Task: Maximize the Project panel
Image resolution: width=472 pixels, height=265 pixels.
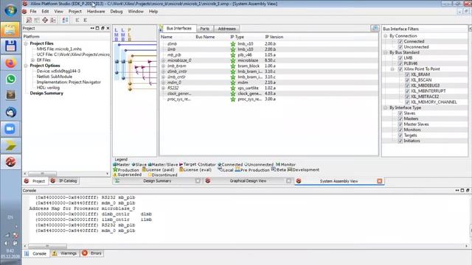Action: tap(97, 28)
